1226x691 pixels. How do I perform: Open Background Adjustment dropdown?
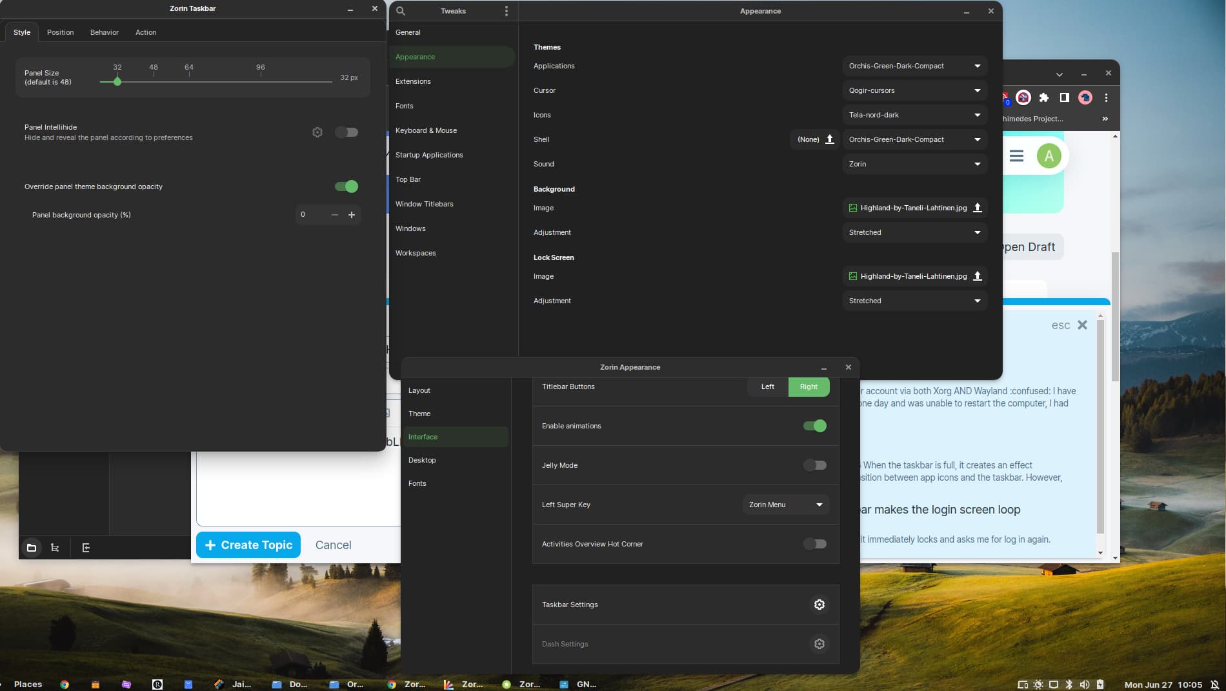[x=915, y=232]
